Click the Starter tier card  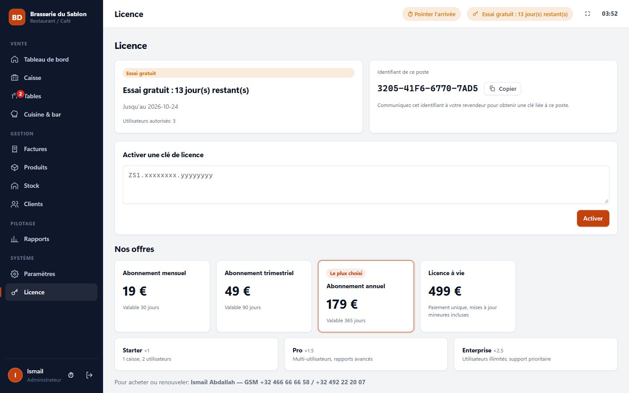196,354
